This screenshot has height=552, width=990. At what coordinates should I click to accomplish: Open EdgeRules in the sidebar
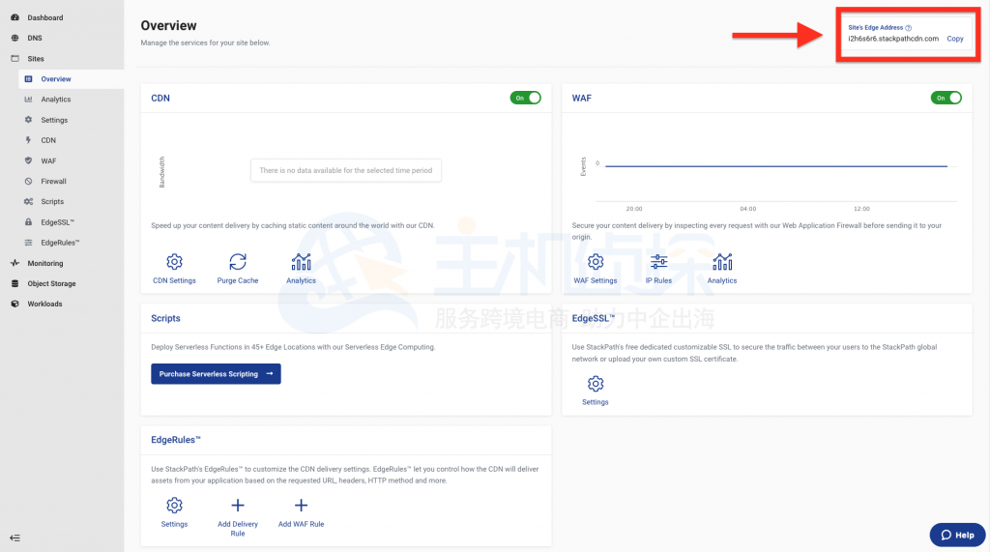[x=60, y=243]
